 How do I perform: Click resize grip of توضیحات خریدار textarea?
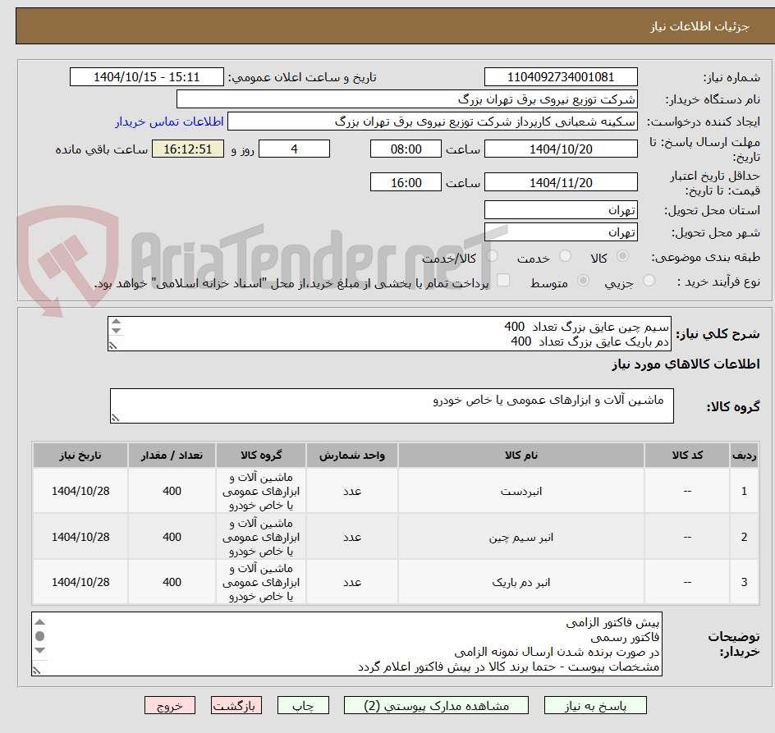click(37, 671)
